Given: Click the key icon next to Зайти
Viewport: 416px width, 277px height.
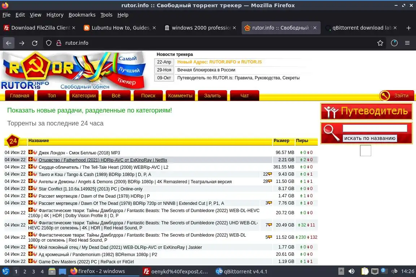Looking at the screenshot, I should (x=385, y=96).
